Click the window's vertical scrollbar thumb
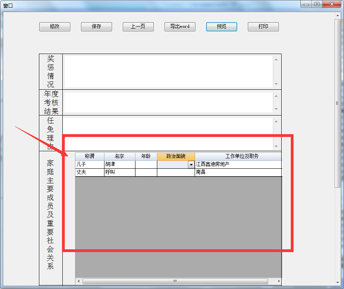The width and height of the screenshot is (344, 289). click(337, 103)
